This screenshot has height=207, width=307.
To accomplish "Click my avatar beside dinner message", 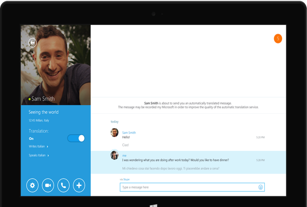I will click(x=114, y=155).
